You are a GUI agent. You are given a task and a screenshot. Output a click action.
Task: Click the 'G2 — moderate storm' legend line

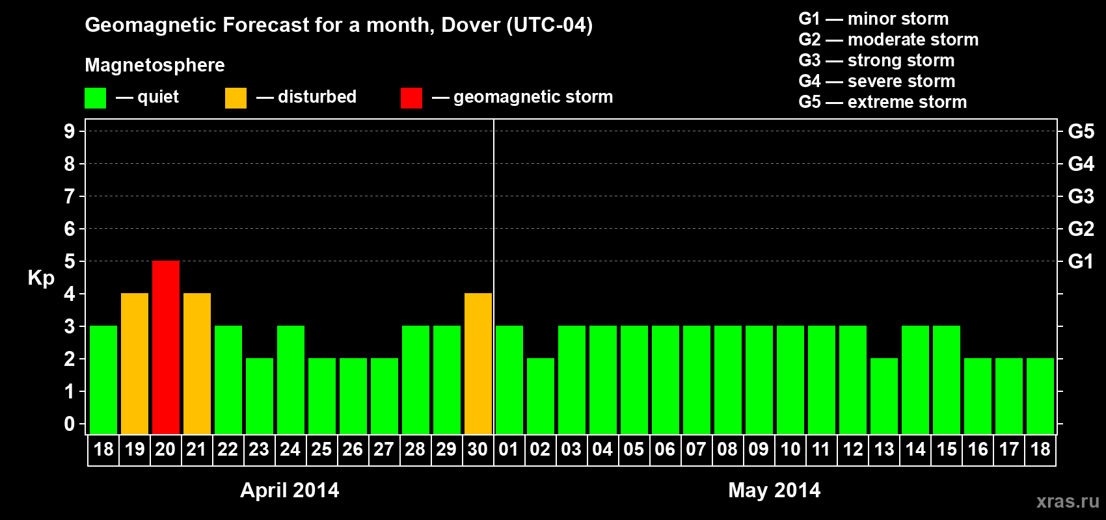pyautogui.click(x=889, y=40)
